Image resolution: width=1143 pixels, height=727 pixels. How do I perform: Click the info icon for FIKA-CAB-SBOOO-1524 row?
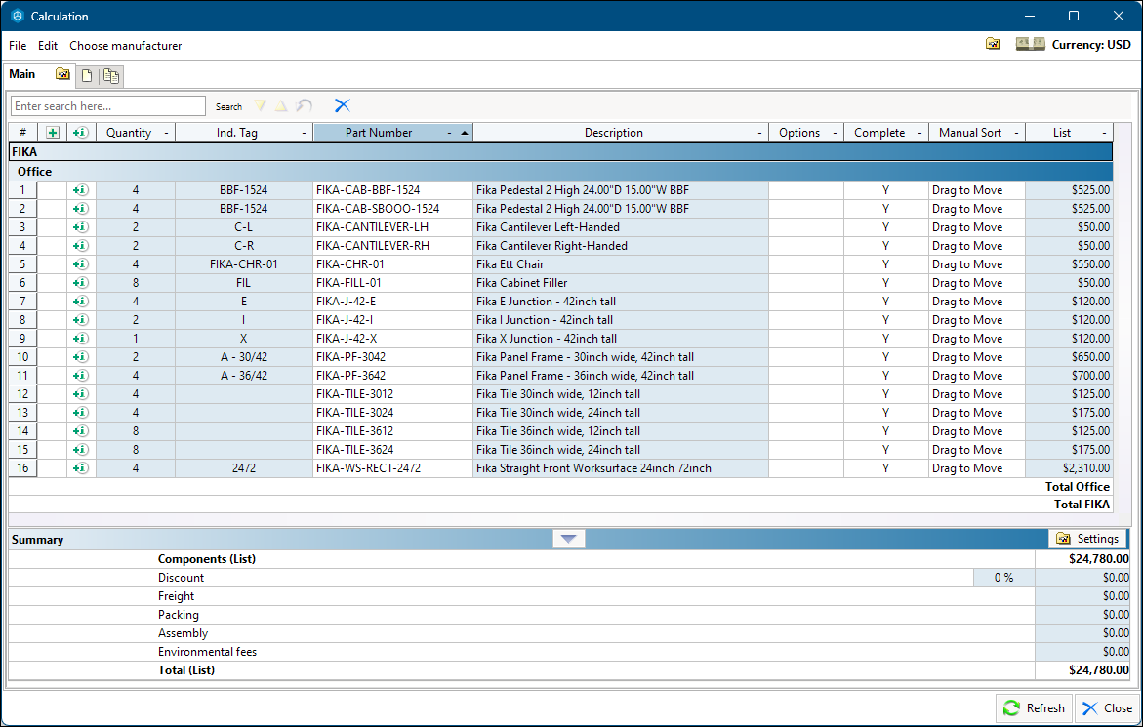[81, 208]
